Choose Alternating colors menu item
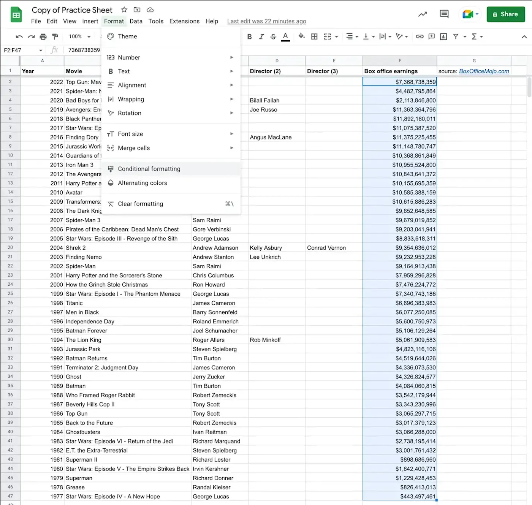The image size is (532, 505). (x=171, y=183)
